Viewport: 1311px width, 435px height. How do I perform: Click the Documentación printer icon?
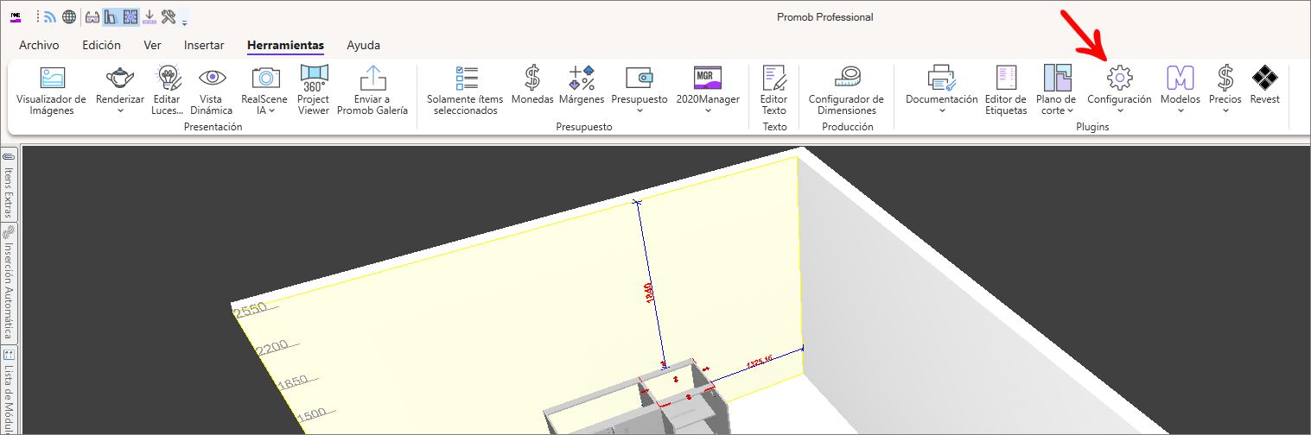coord(941,78)
